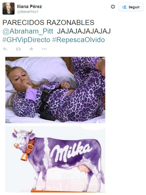Reply to the tweet with the arrow icon
This screenshot has width=146, height=195.
pos(5,49)
